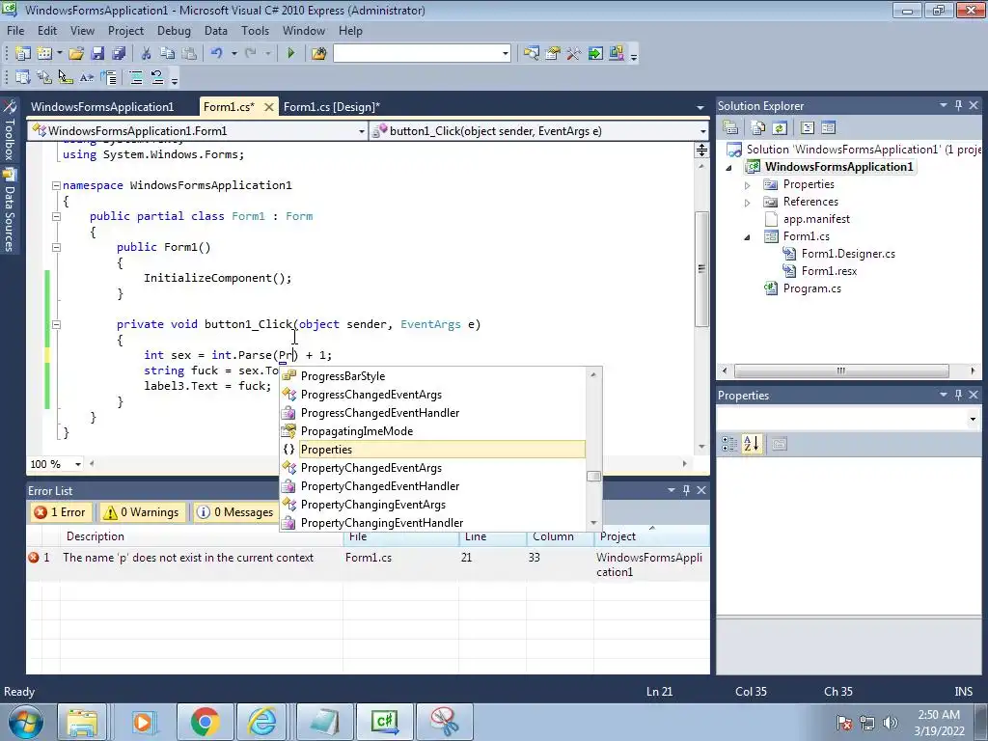The width and height of the screenshot is (988, 741).
Task: Click the Comment out selected lines icon
Action: point(135,77)
